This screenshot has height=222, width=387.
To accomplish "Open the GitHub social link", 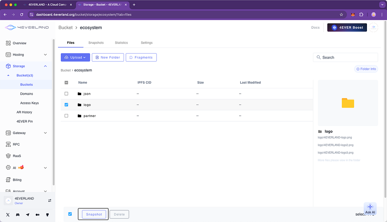I will click(47, 215).
